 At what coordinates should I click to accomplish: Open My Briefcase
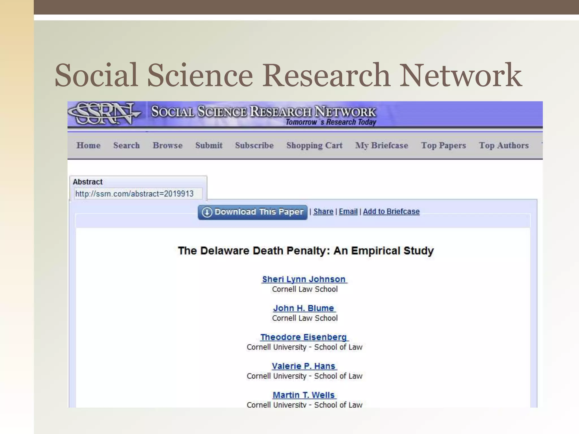[x=381, y=145]
